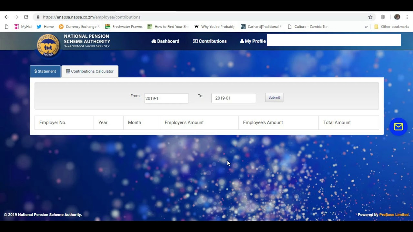The height and width of the screenshot is (232, 413).
Task: Bookmark this page with star icon
Action: pyautogui.click(x=370, y=17)
